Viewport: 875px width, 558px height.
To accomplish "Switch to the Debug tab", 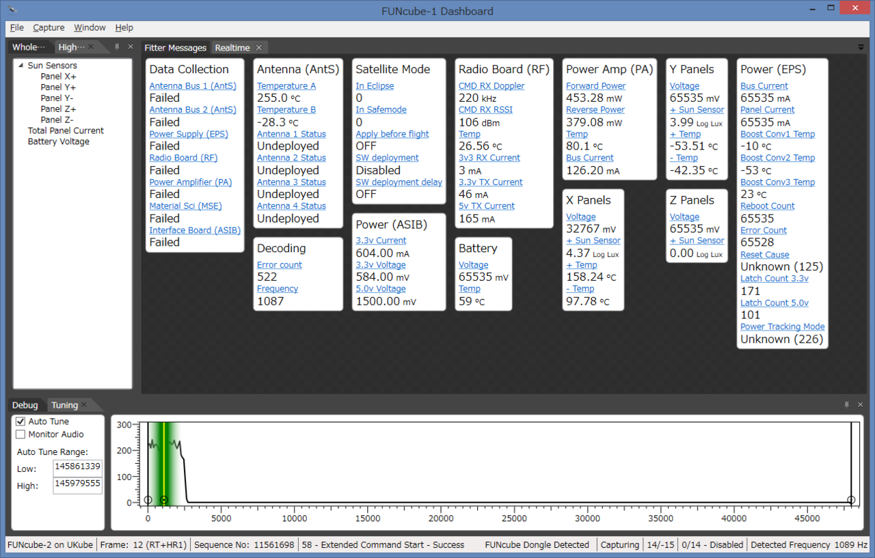I will (25, 405).
